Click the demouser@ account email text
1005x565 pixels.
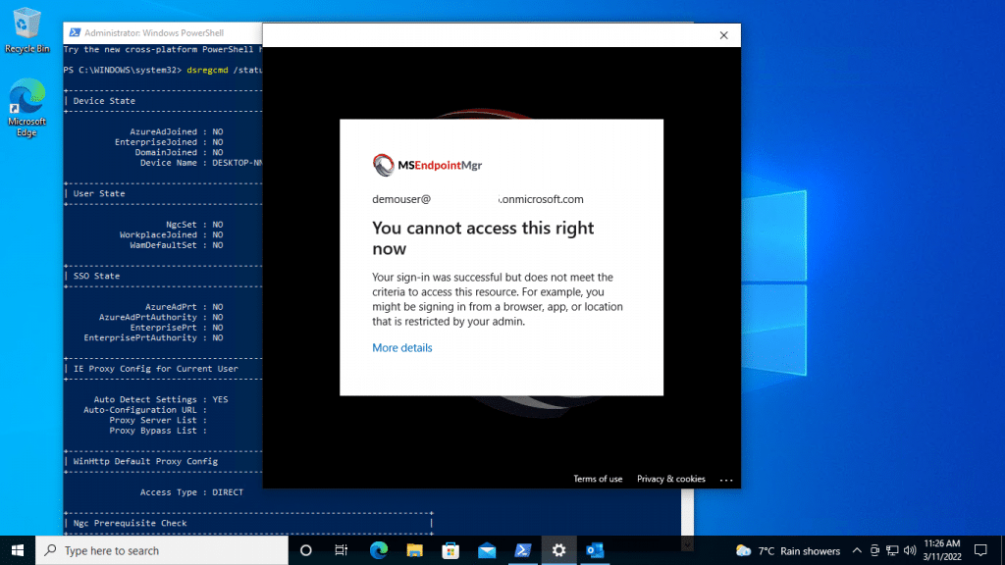(x=478, y=199)
